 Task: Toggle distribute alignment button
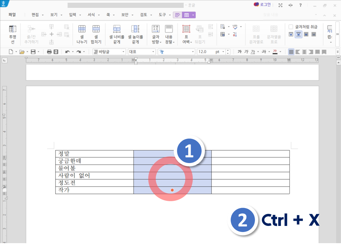318,52
